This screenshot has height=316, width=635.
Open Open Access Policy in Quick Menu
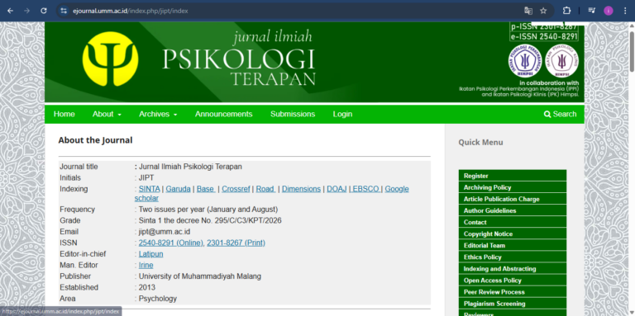click(513, 280)
